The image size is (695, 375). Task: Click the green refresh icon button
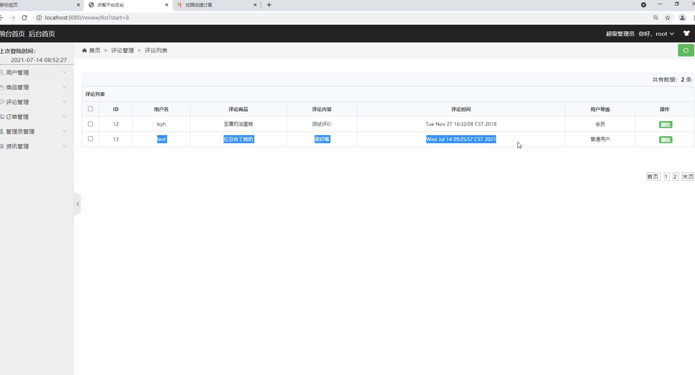[x=686, y=50]
